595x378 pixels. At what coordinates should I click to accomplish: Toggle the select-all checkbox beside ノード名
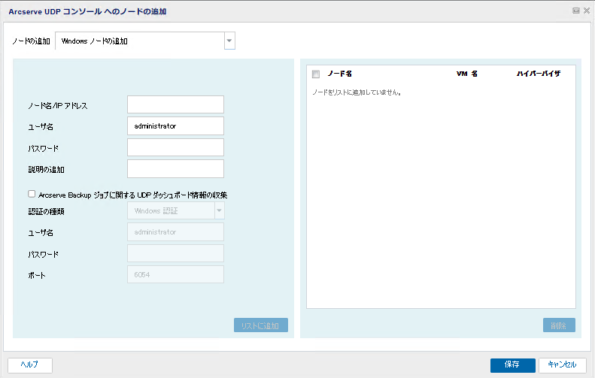[316, 74]
